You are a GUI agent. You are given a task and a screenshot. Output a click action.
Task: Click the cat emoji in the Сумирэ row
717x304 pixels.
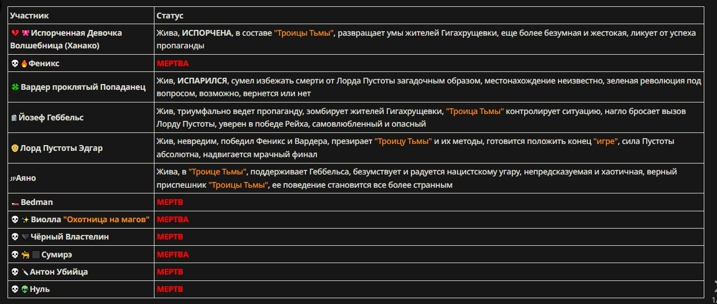(25, 254)
